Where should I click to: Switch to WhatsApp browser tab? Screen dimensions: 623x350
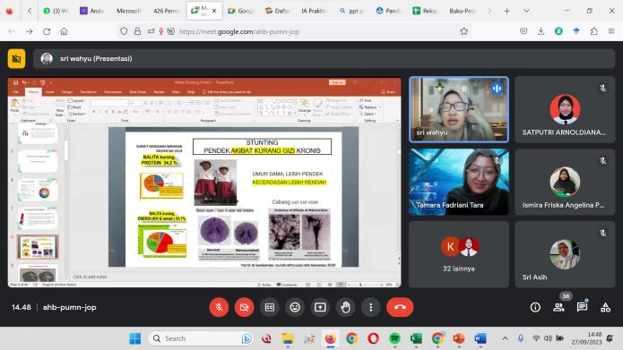point(56,11)
